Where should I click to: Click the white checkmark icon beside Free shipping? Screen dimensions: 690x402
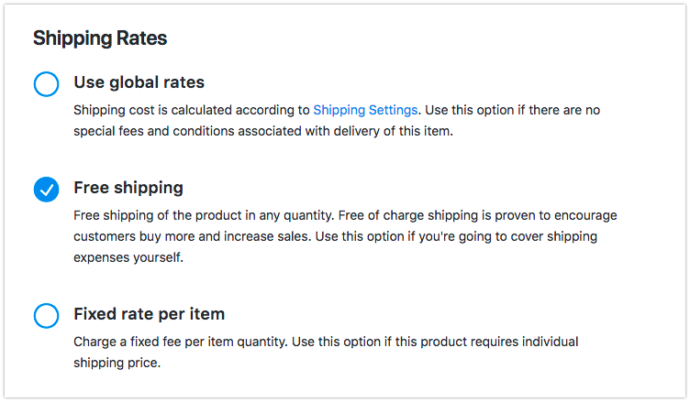(x=46, y=190)
